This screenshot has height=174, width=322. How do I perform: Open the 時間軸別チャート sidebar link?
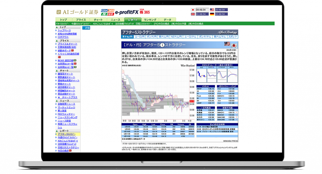click(x=66, y=91)
